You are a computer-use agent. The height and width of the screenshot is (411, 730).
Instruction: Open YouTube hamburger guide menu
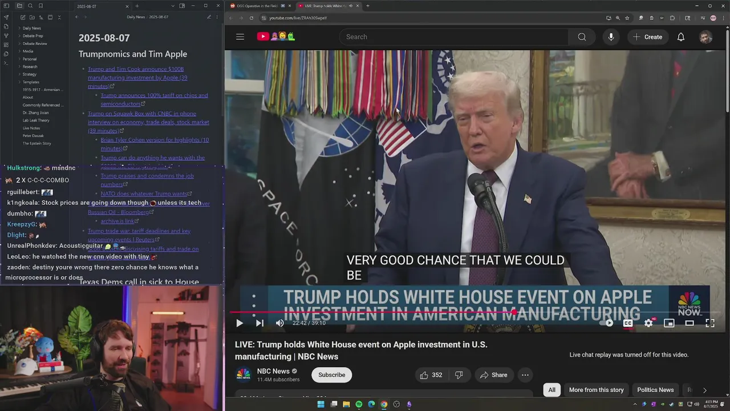pos(240,37)
